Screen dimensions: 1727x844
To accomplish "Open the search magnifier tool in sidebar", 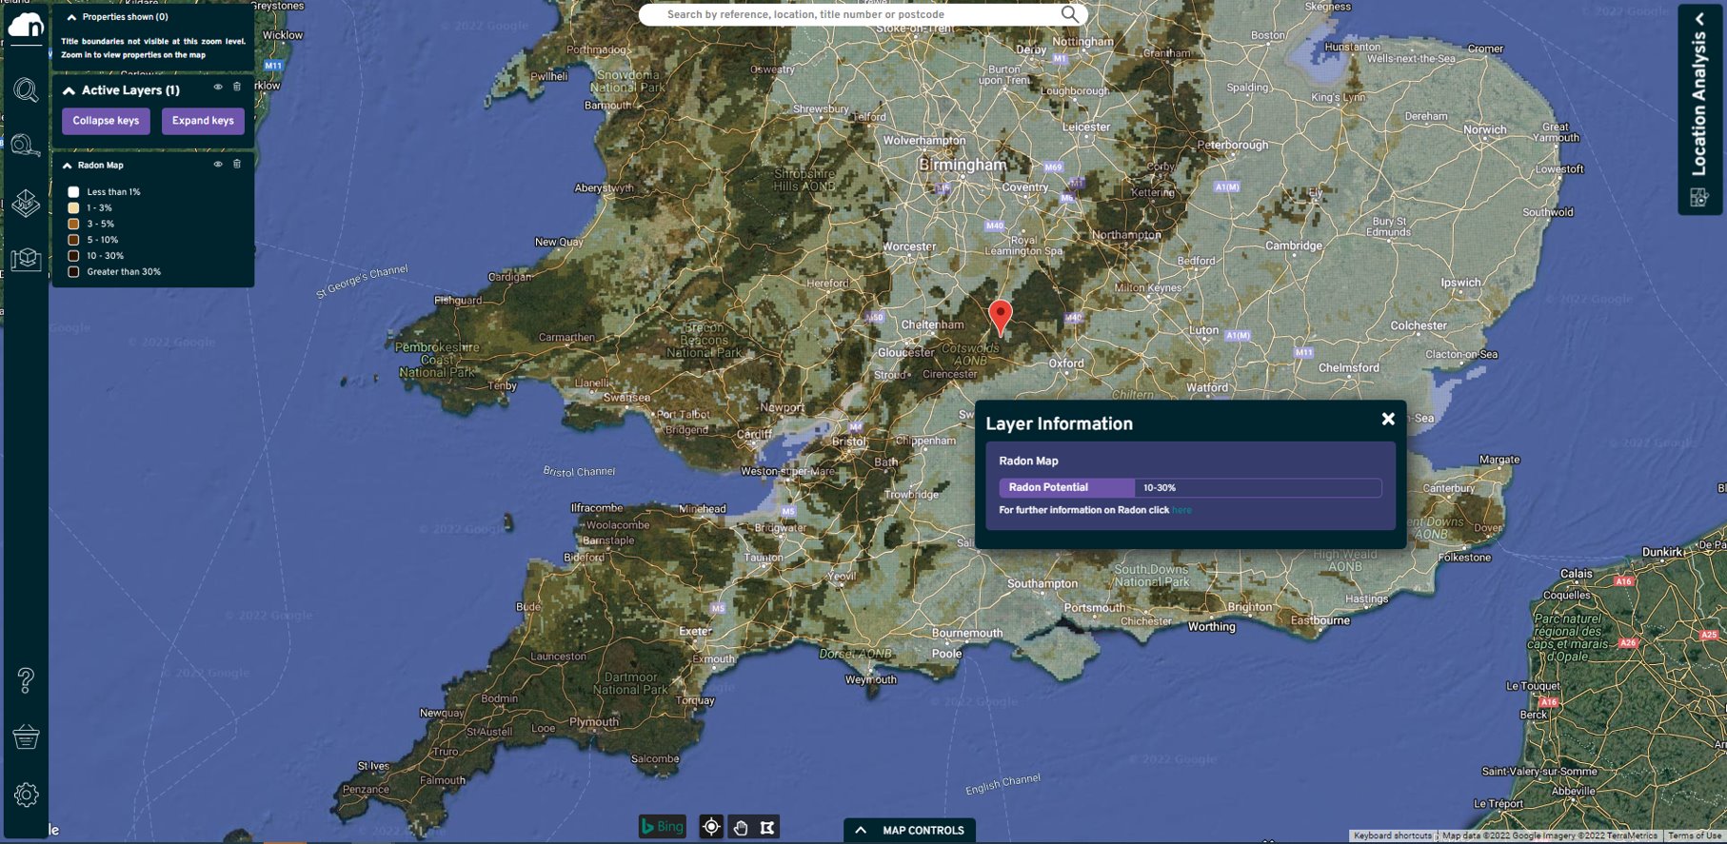I will 26,90.
